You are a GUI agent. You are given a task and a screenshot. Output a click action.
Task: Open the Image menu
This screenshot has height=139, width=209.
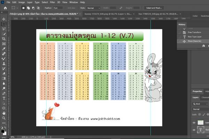click(x=22, y=2)
